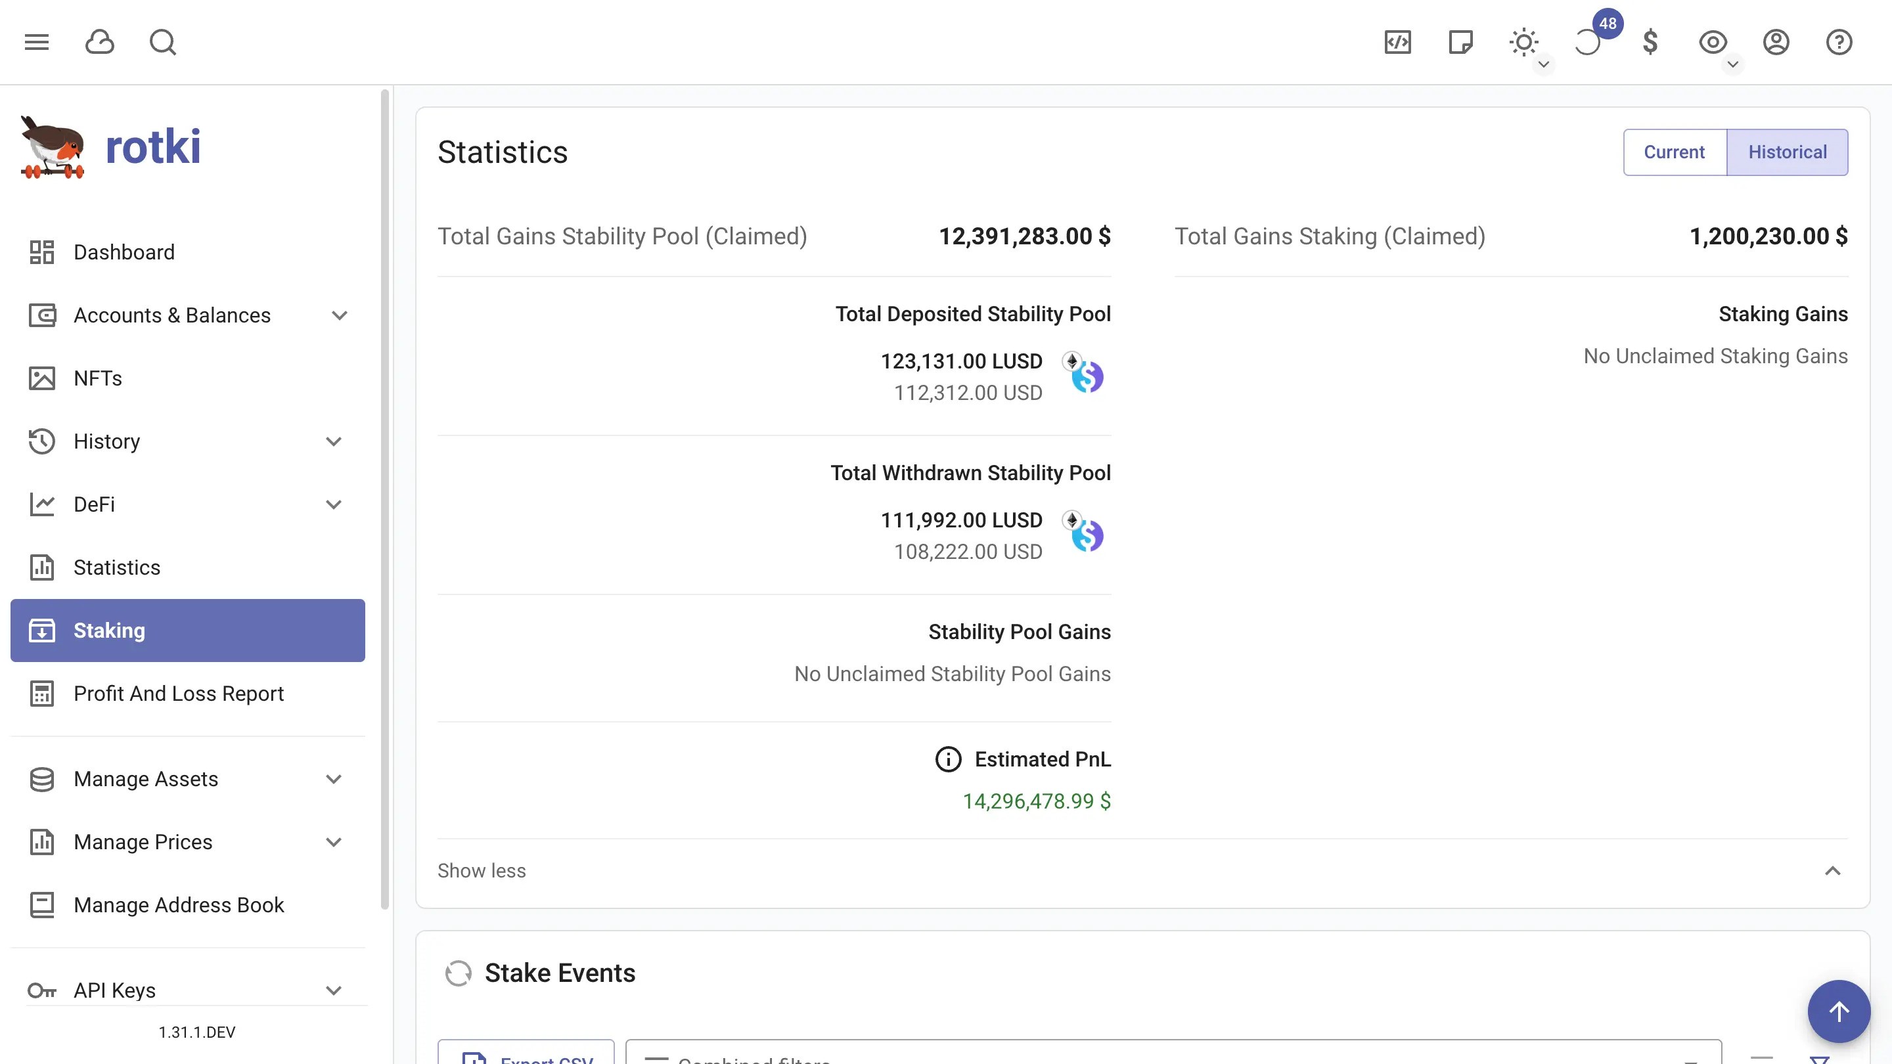The width and height of the screenshot is (1892, 1064).
Task: Open the theme switcher dropdown chevron
Action: click(x=1544, y=66)
